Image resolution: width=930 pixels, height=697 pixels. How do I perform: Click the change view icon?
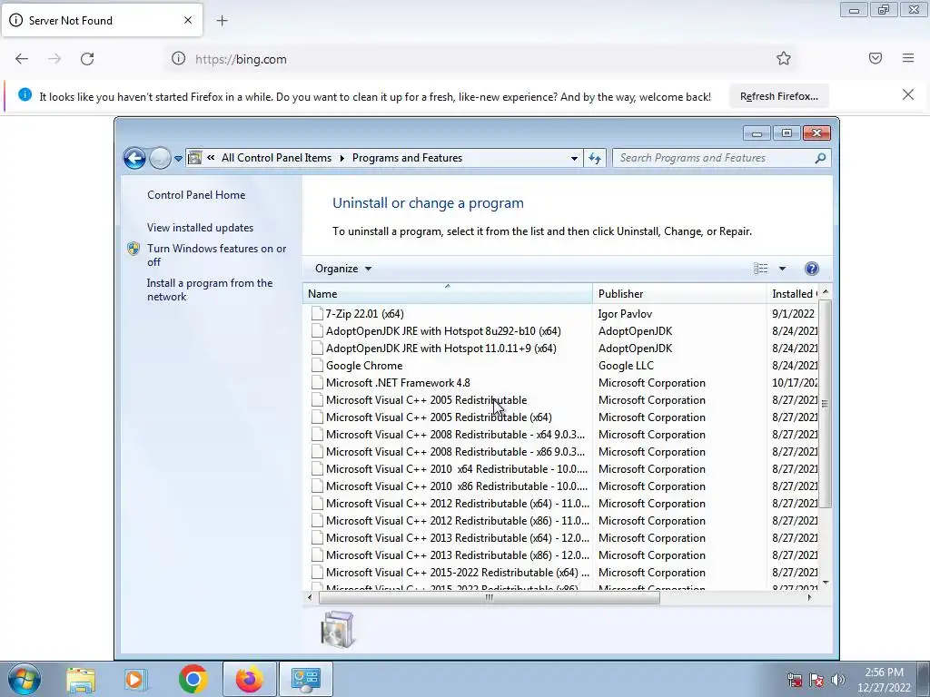761,269
